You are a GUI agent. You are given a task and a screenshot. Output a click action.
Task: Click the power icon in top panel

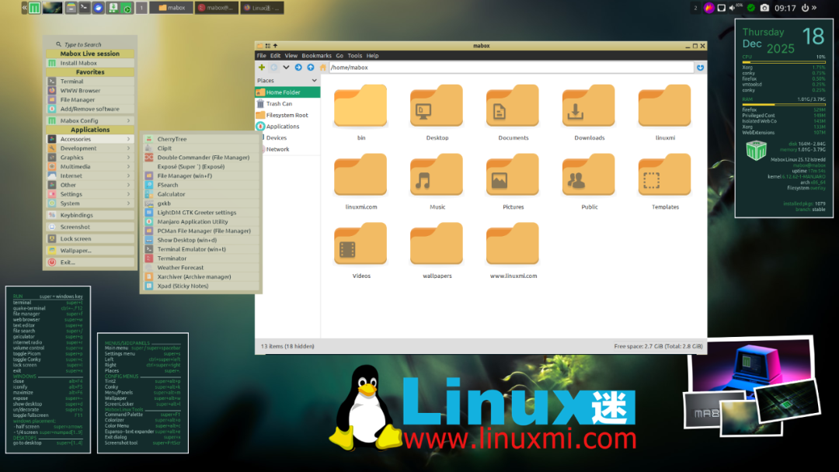[805, 8]
